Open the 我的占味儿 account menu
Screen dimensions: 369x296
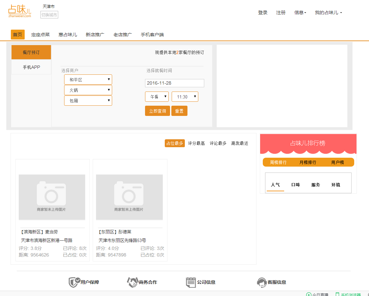point(328,13)
